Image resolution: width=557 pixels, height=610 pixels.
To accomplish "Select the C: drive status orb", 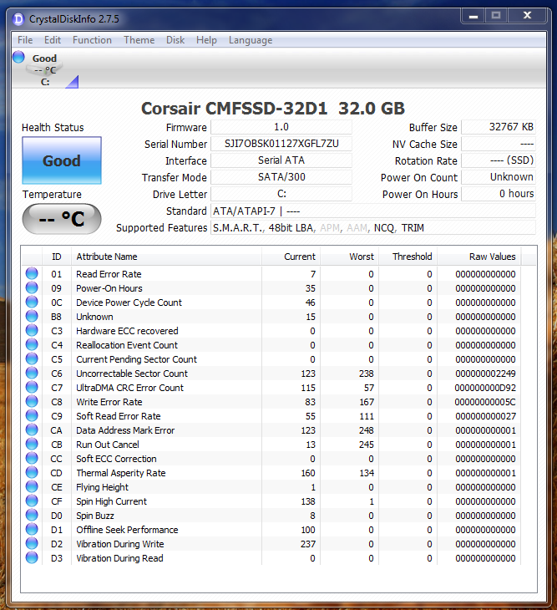I will click(18, 57).
